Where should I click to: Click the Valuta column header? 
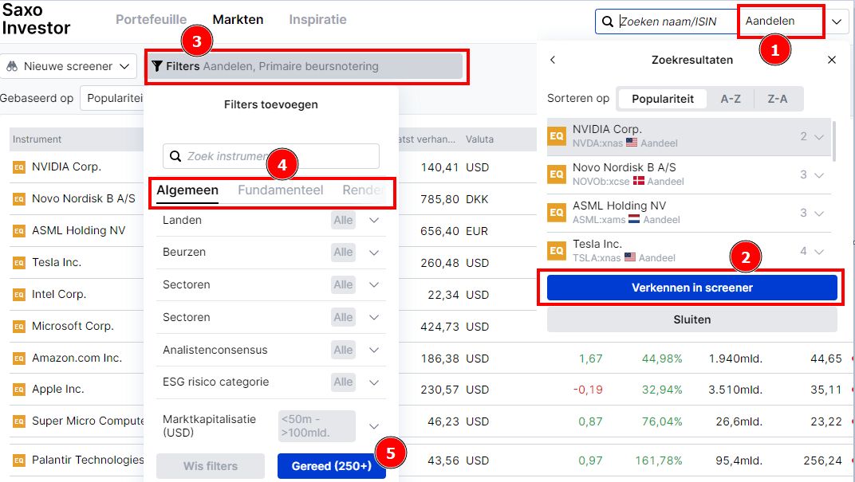click(479, 139)
